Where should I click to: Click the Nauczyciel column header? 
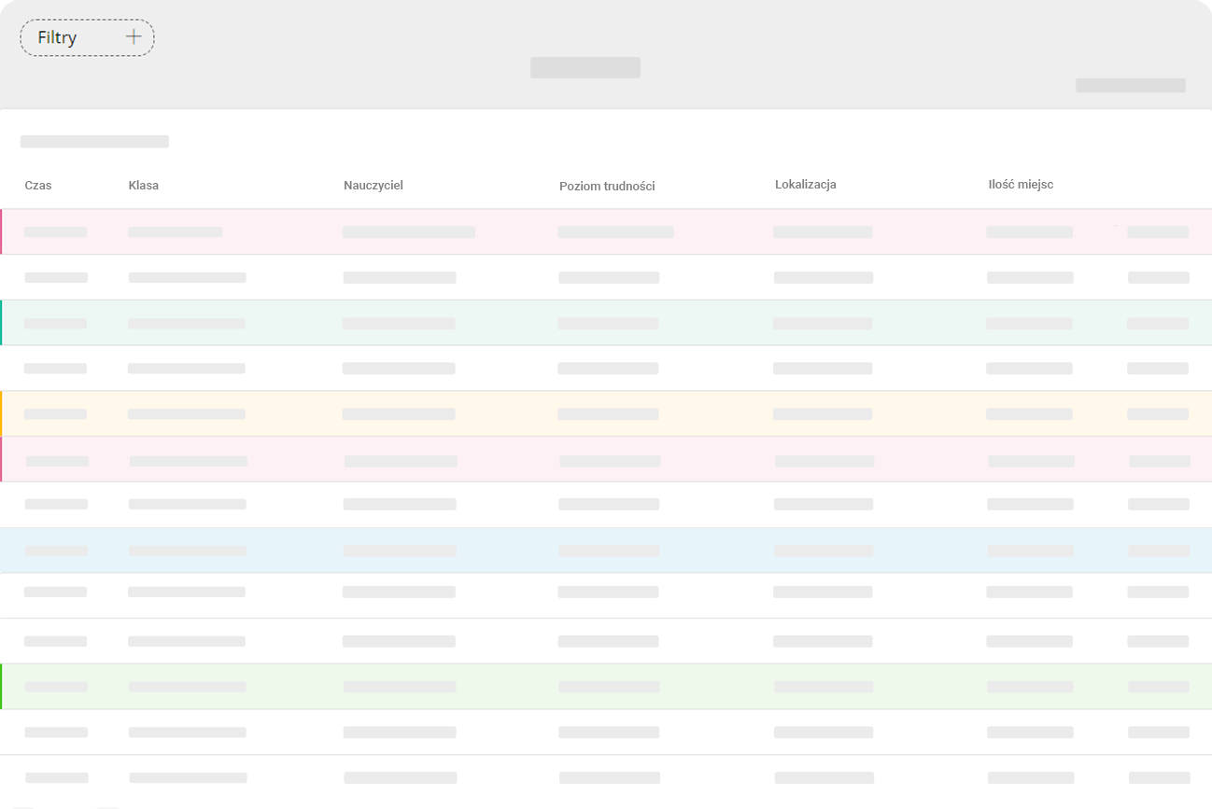tap(373, 185)
